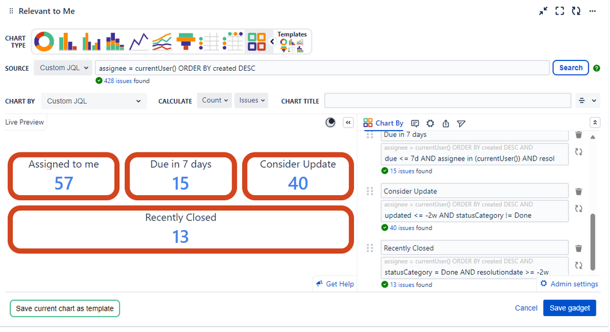Cancel the gadget edits
The image size is (610, 332).
pyautogui.click(x=526, y=308)
